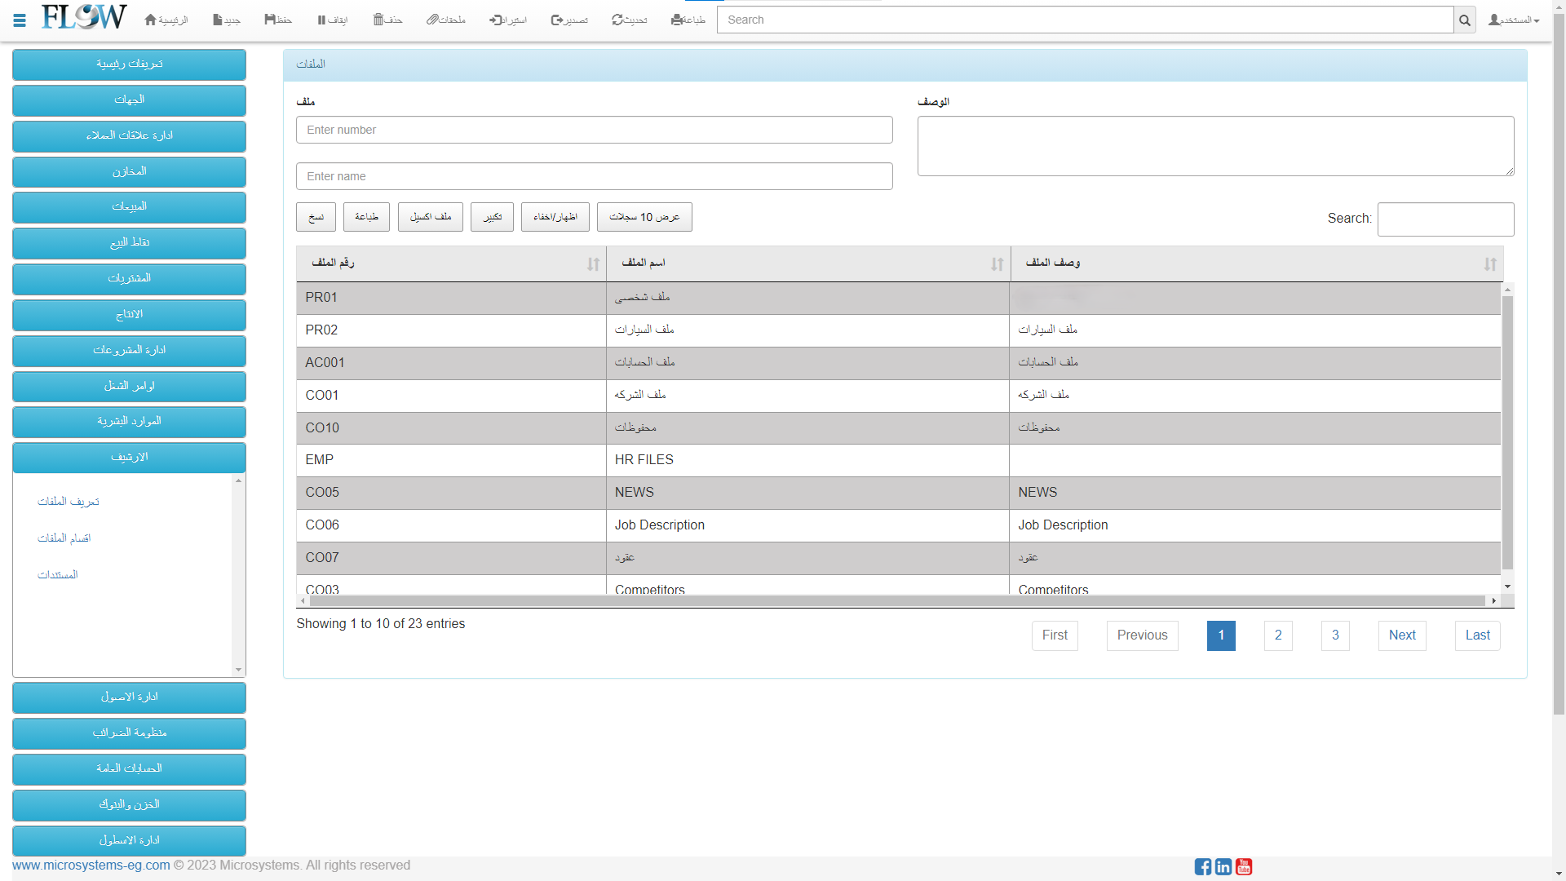Sort by file number column arrows
This screenshot has height=881, width=1566.
pos(593,263)
